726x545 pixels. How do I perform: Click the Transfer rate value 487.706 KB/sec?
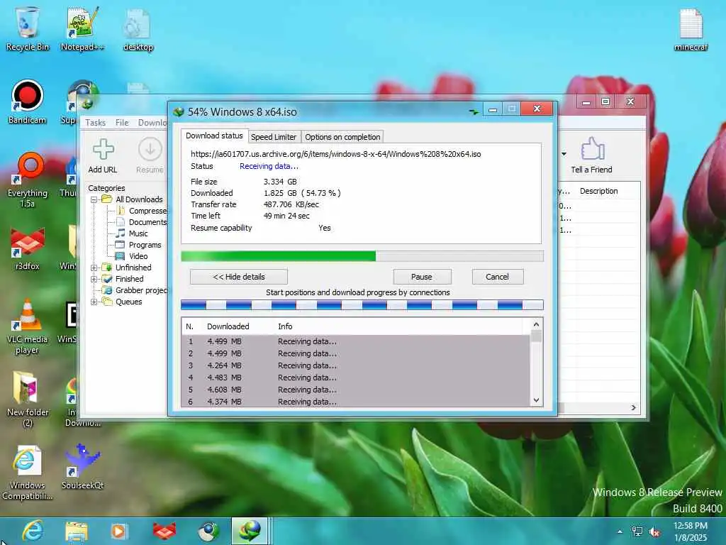pyautogui.click(x=291, y=204)
